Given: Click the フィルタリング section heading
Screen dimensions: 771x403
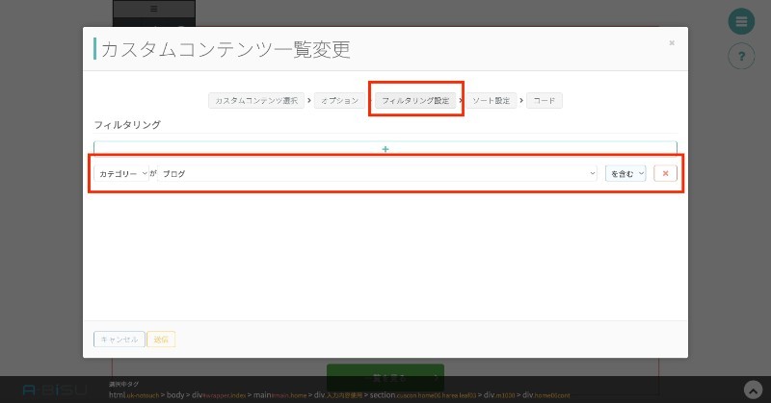Looking at the screenshot, I should (x=127, y=125).
